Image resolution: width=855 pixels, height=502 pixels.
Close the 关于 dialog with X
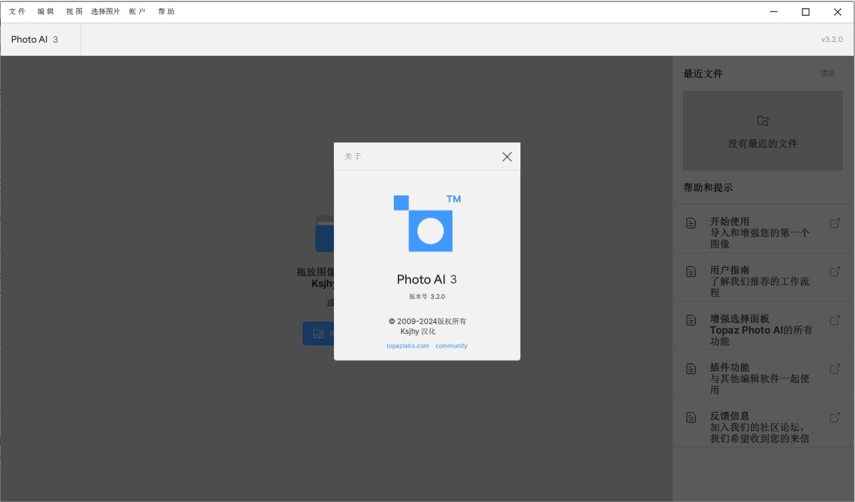pos(507,157)
